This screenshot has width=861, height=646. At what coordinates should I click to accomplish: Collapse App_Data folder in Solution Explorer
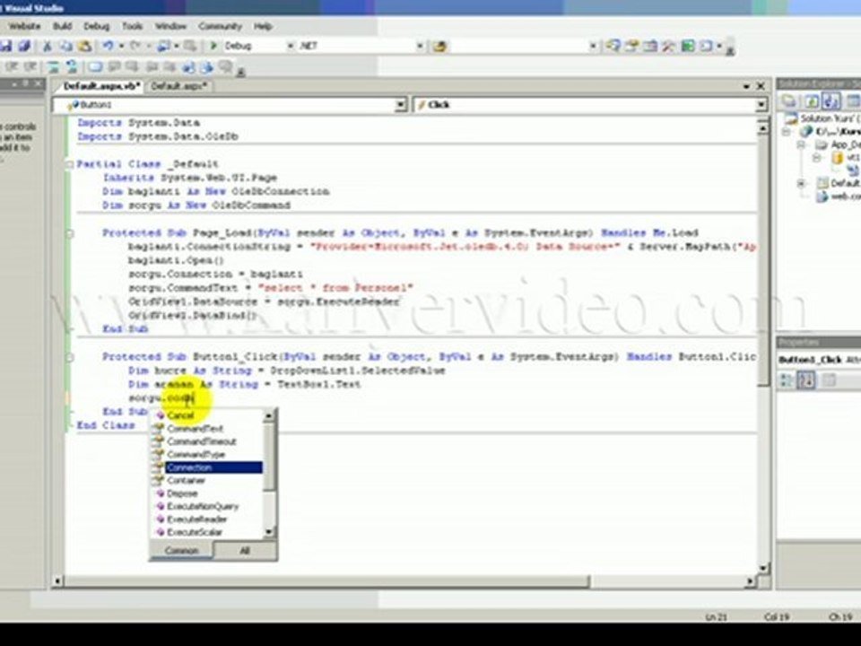pos(802,145)
